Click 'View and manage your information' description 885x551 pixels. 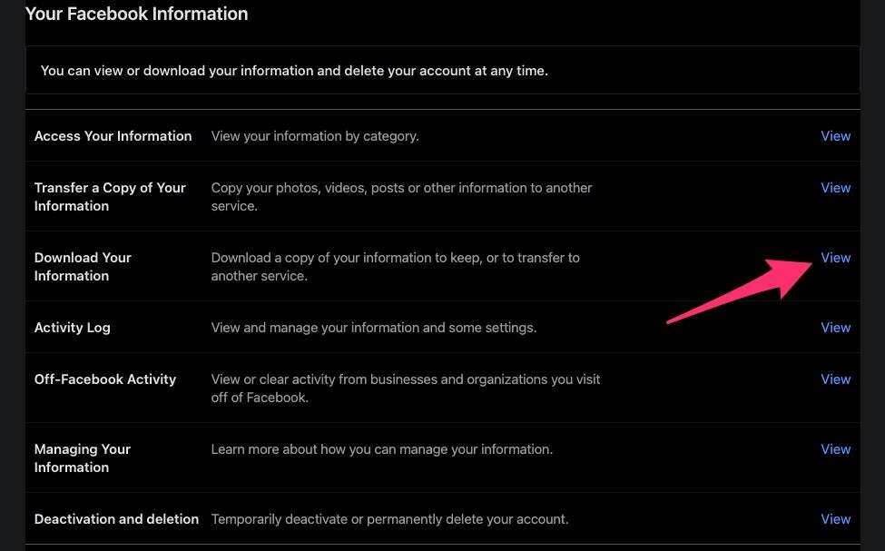click(x=374, y=328)
